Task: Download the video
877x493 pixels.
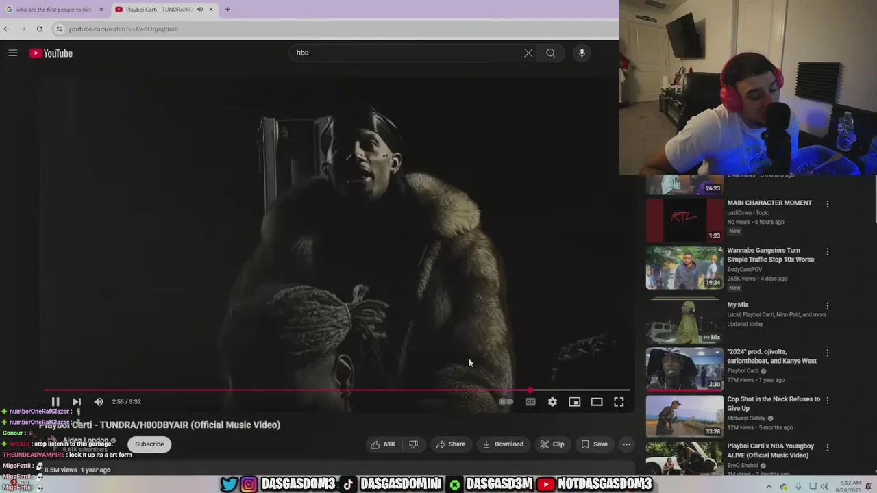Action: (503, 444)
